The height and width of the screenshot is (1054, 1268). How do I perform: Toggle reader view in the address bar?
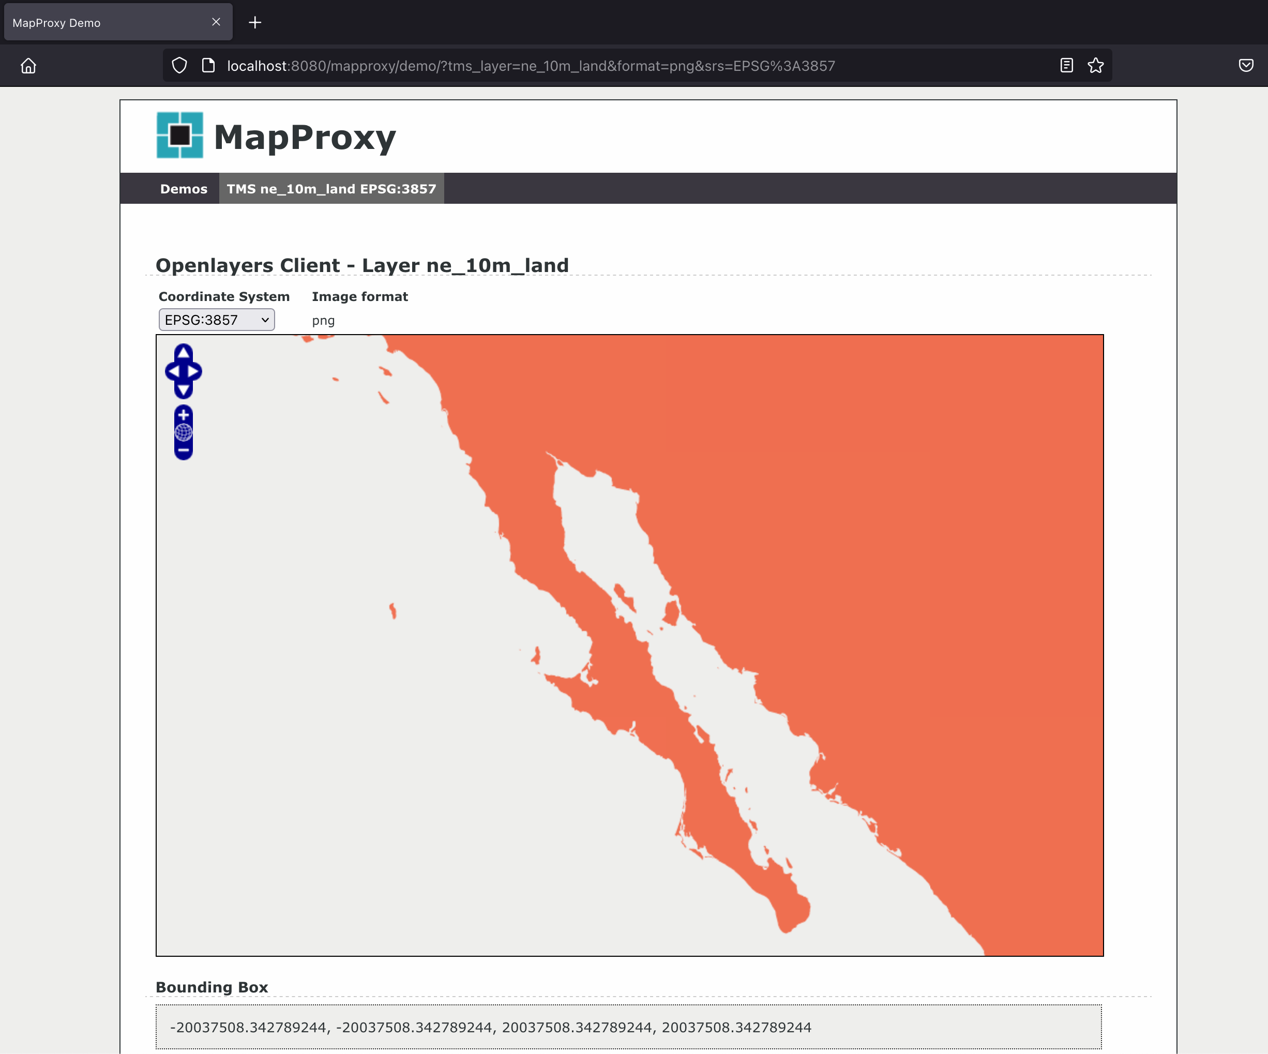pos(1066,65)
